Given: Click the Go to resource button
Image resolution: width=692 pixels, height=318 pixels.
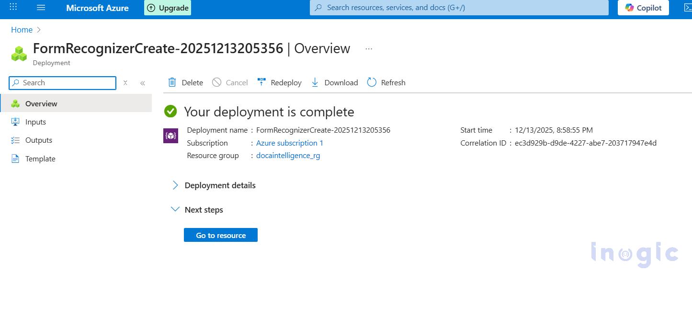Looking at the screenshot, I should pyautogui.click(x=220, y=235).
